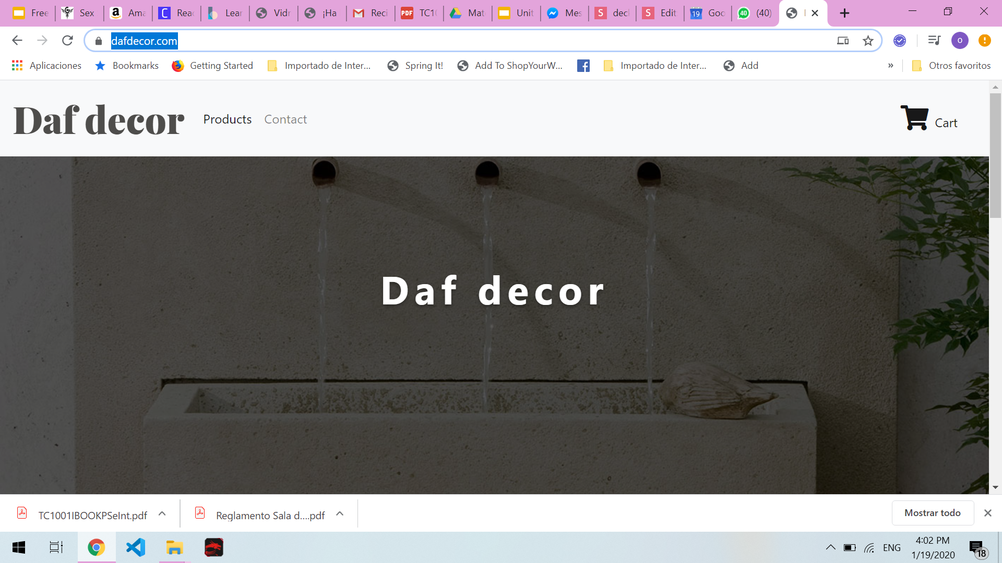Close the downloads bar
Image resolution: width=1002 pixels, height=563 pixels.
click(x=988, y=513)
